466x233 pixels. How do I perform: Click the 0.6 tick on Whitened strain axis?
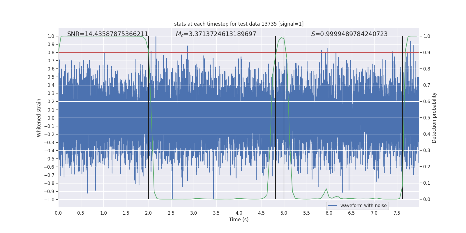pos(51,69)
